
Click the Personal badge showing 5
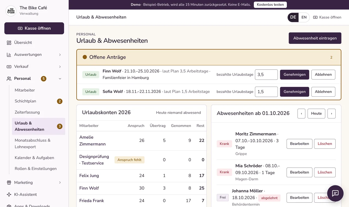[44, 79]
